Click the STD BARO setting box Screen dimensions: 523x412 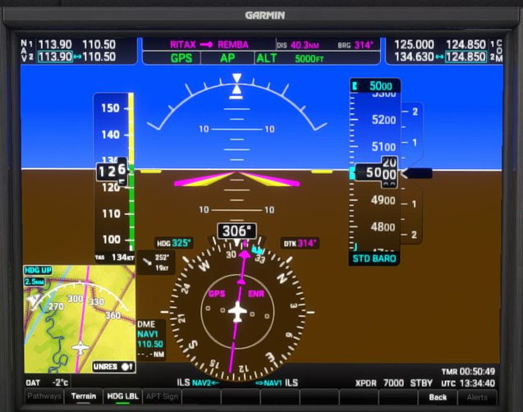pos(374,259)
